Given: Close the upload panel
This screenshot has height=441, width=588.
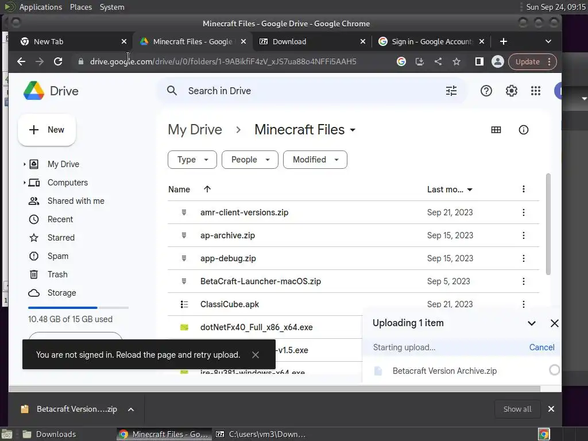Looking at the screenshot, I should [x=554, y=323].
